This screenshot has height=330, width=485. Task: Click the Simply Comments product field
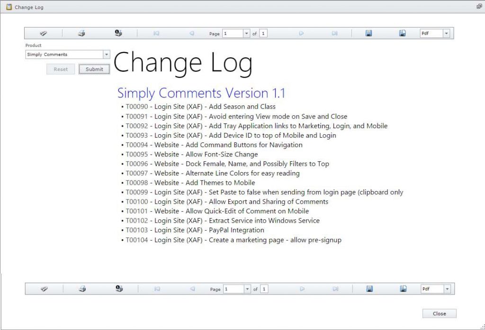(64, 54)
